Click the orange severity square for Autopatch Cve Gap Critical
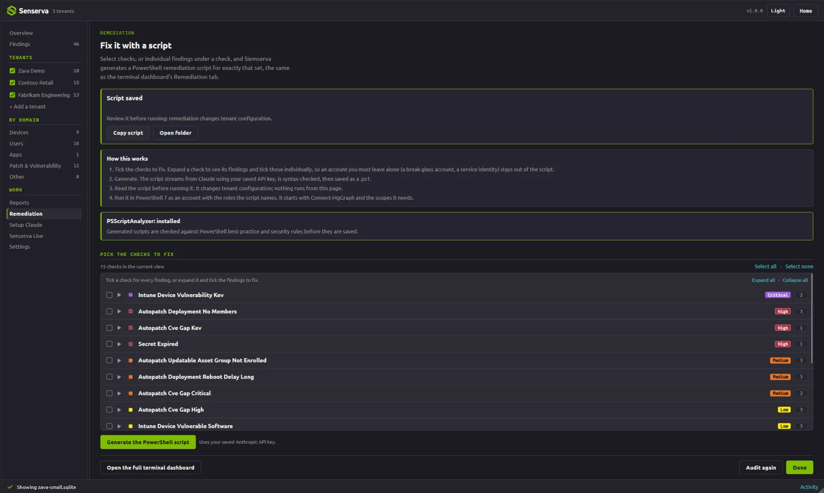Viewport: 824px width, 493px height. coord(131,393)
